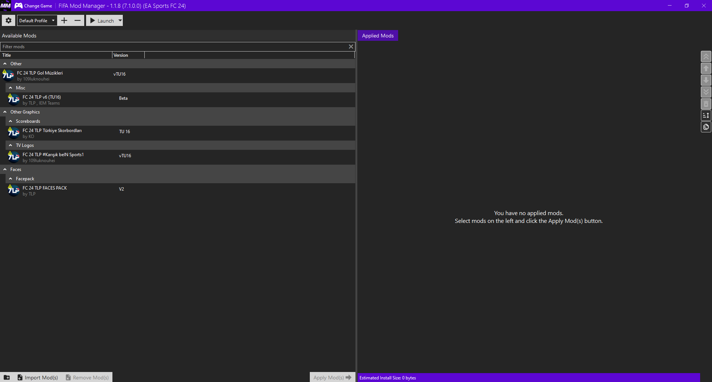This screenshot has width=712, height=382.
Task: Collapse the Scoreboards subcategory
Action: pos(10,121)
